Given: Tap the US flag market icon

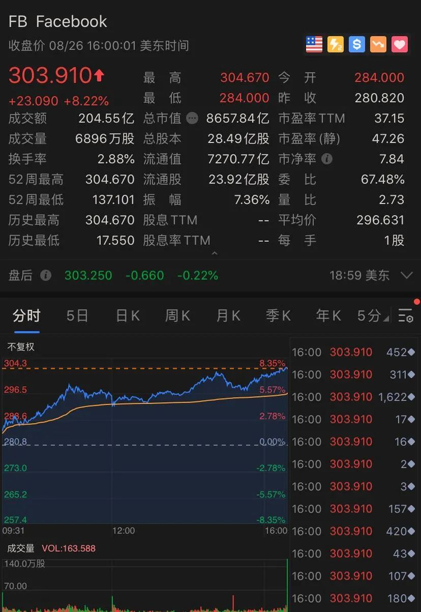Looking at the screenshot, I should [x=314, y=45].
